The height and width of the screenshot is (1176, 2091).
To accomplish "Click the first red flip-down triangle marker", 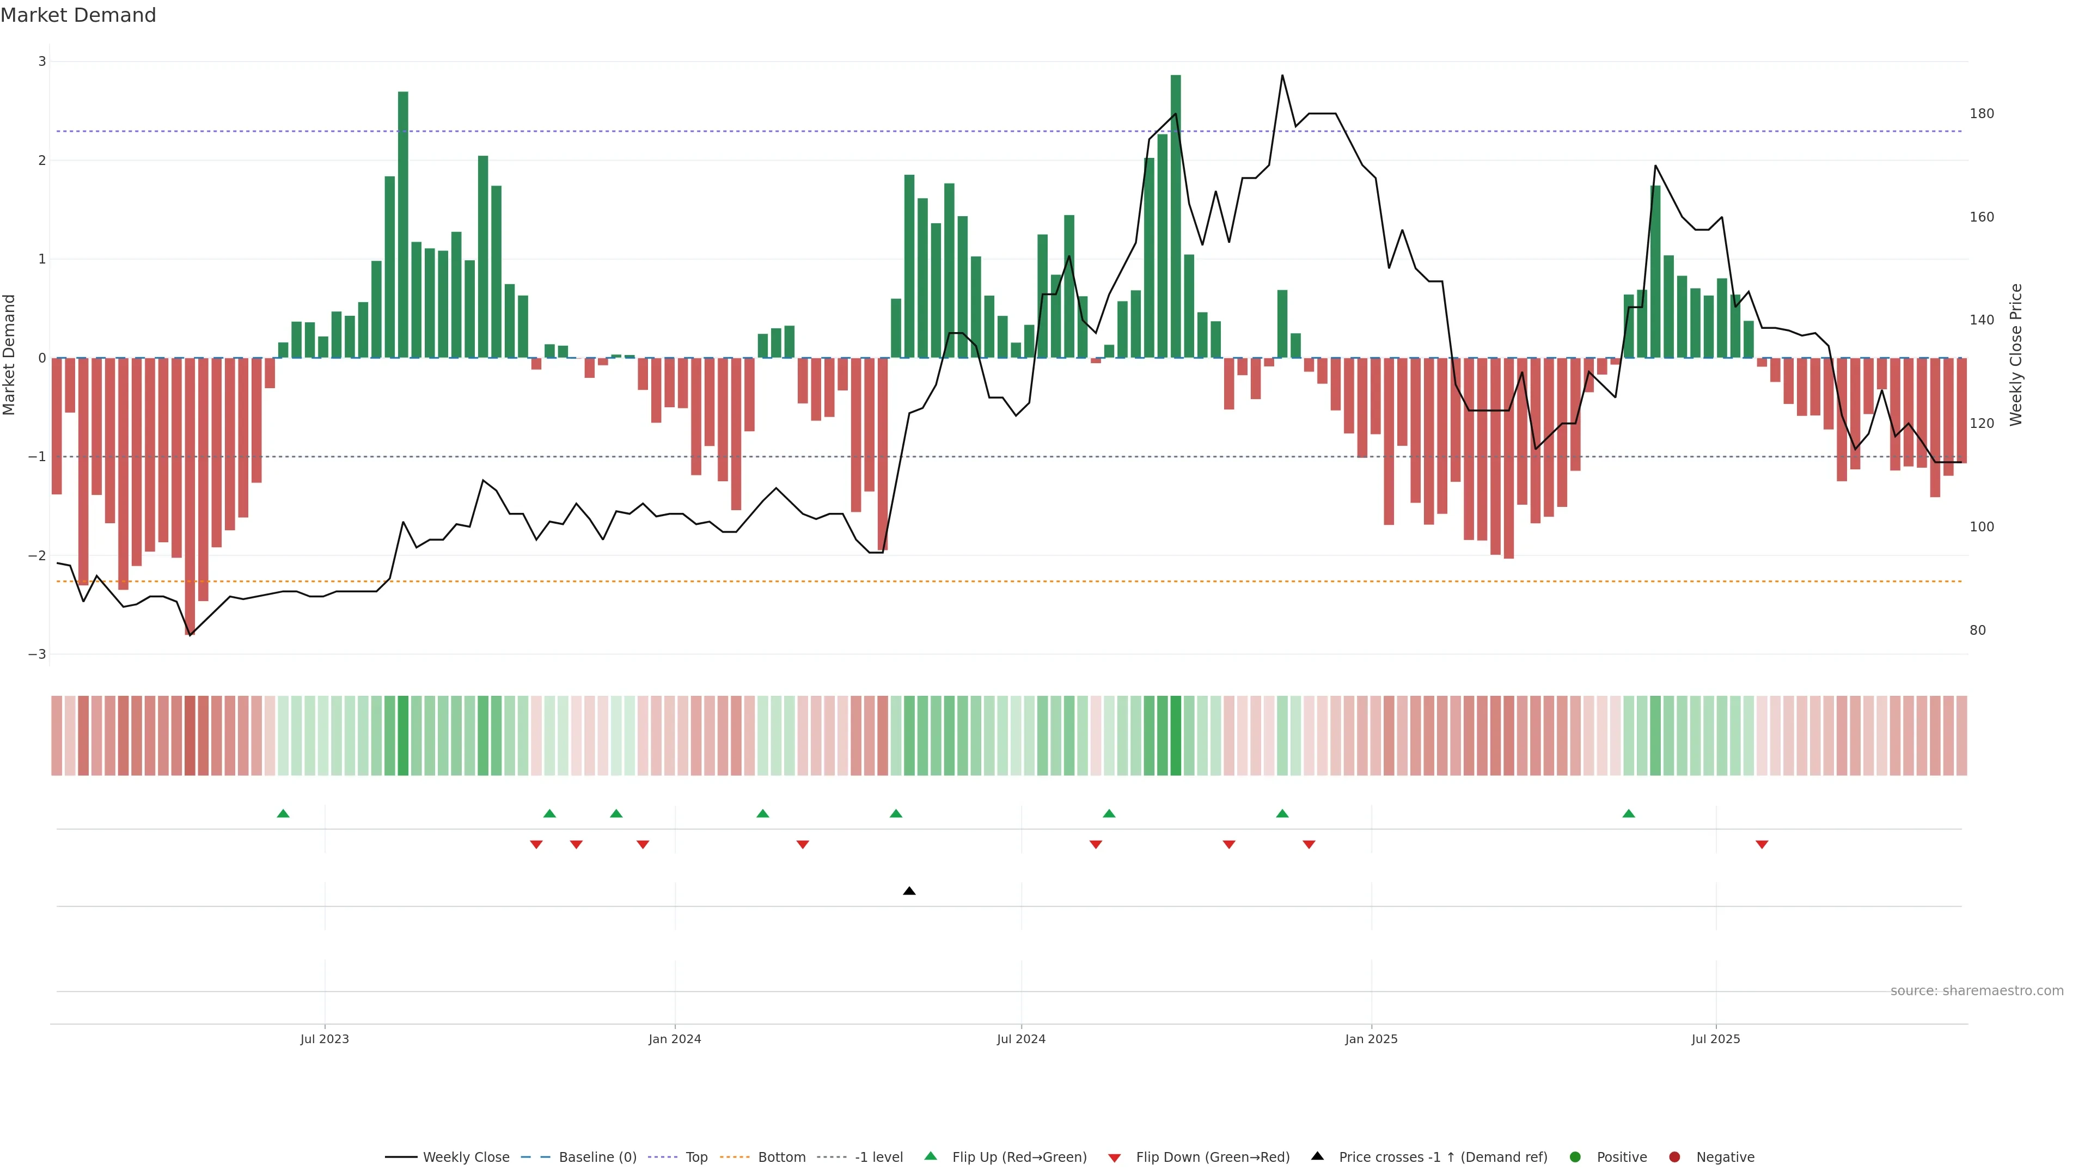I will (536, 845).
